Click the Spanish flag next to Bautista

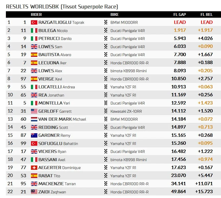pyautogui.click(x=34, y=55)
